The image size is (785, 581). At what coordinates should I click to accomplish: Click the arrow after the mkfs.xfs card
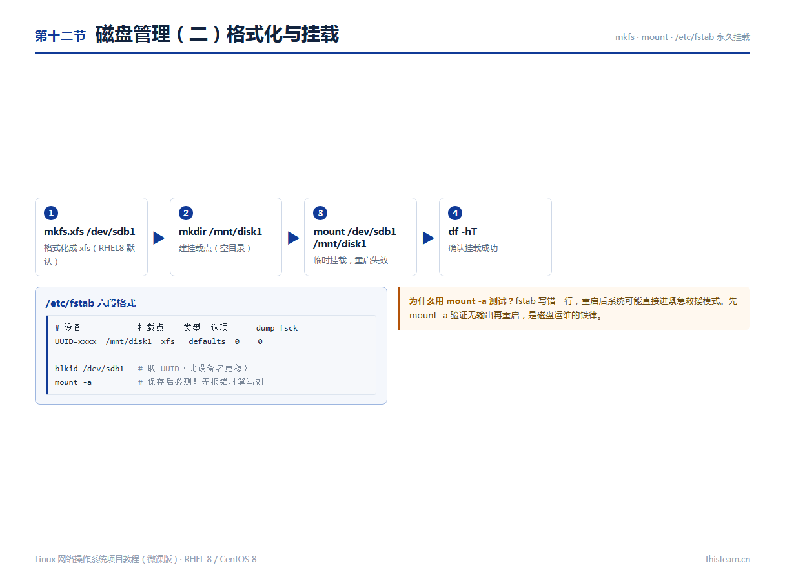(x=159, y=238)
